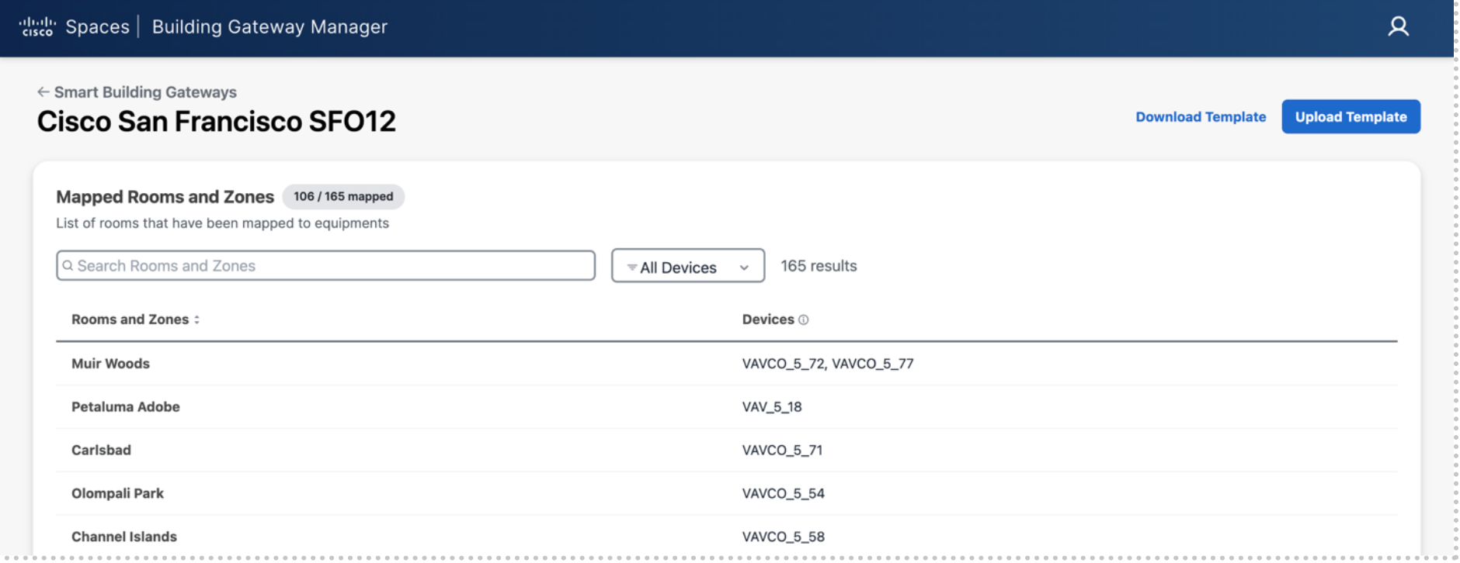Select the Muir Woods row

(x=110, y=364)
